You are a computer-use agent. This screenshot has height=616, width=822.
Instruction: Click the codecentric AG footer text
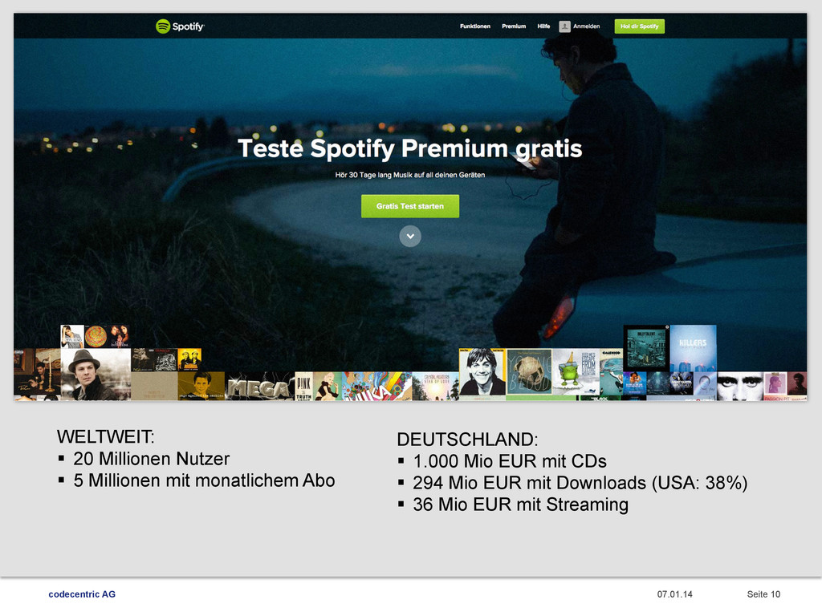pos(82,594)
